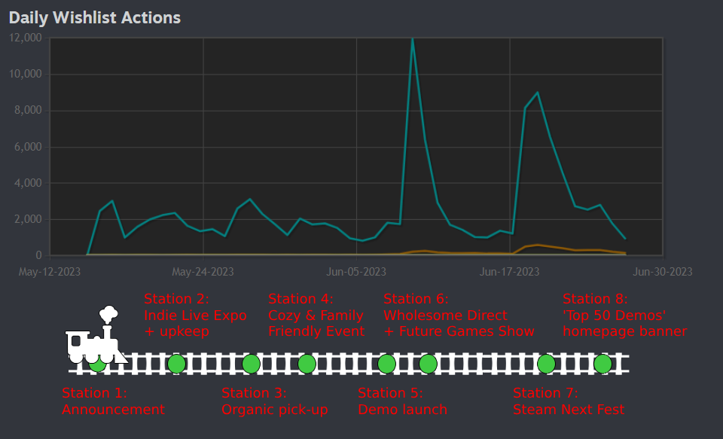The image size is (723, 439).
Task: Select the Station 8 green marker near track end
Action: 602,363
